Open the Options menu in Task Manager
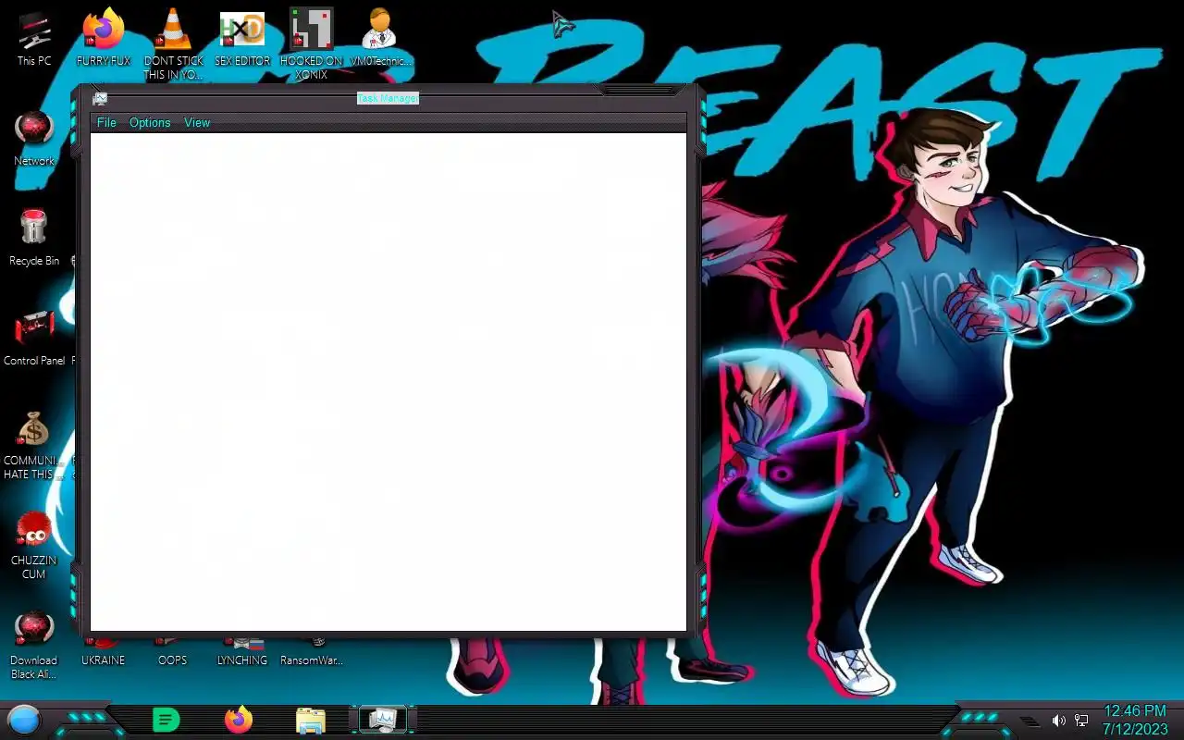 point(150,123)
